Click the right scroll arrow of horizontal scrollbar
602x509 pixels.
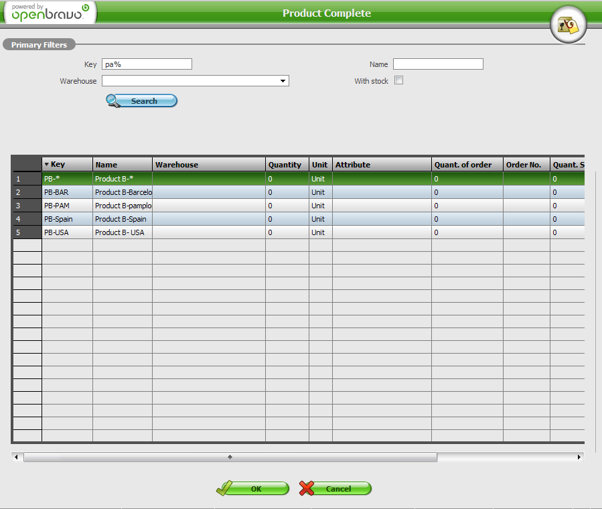(x=579, y=457)
